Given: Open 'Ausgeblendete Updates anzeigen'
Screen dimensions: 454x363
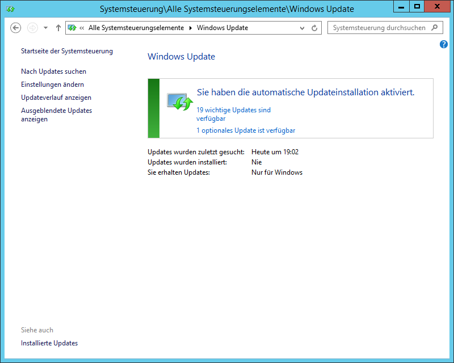Looking at the screenshot, I should (x=56, y=115).
